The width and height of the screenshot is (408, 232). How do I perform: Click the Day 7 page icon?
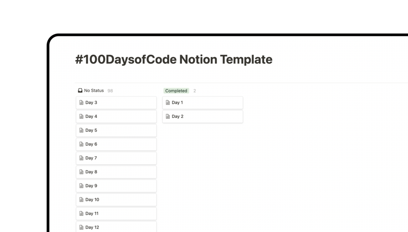[81, 158]
